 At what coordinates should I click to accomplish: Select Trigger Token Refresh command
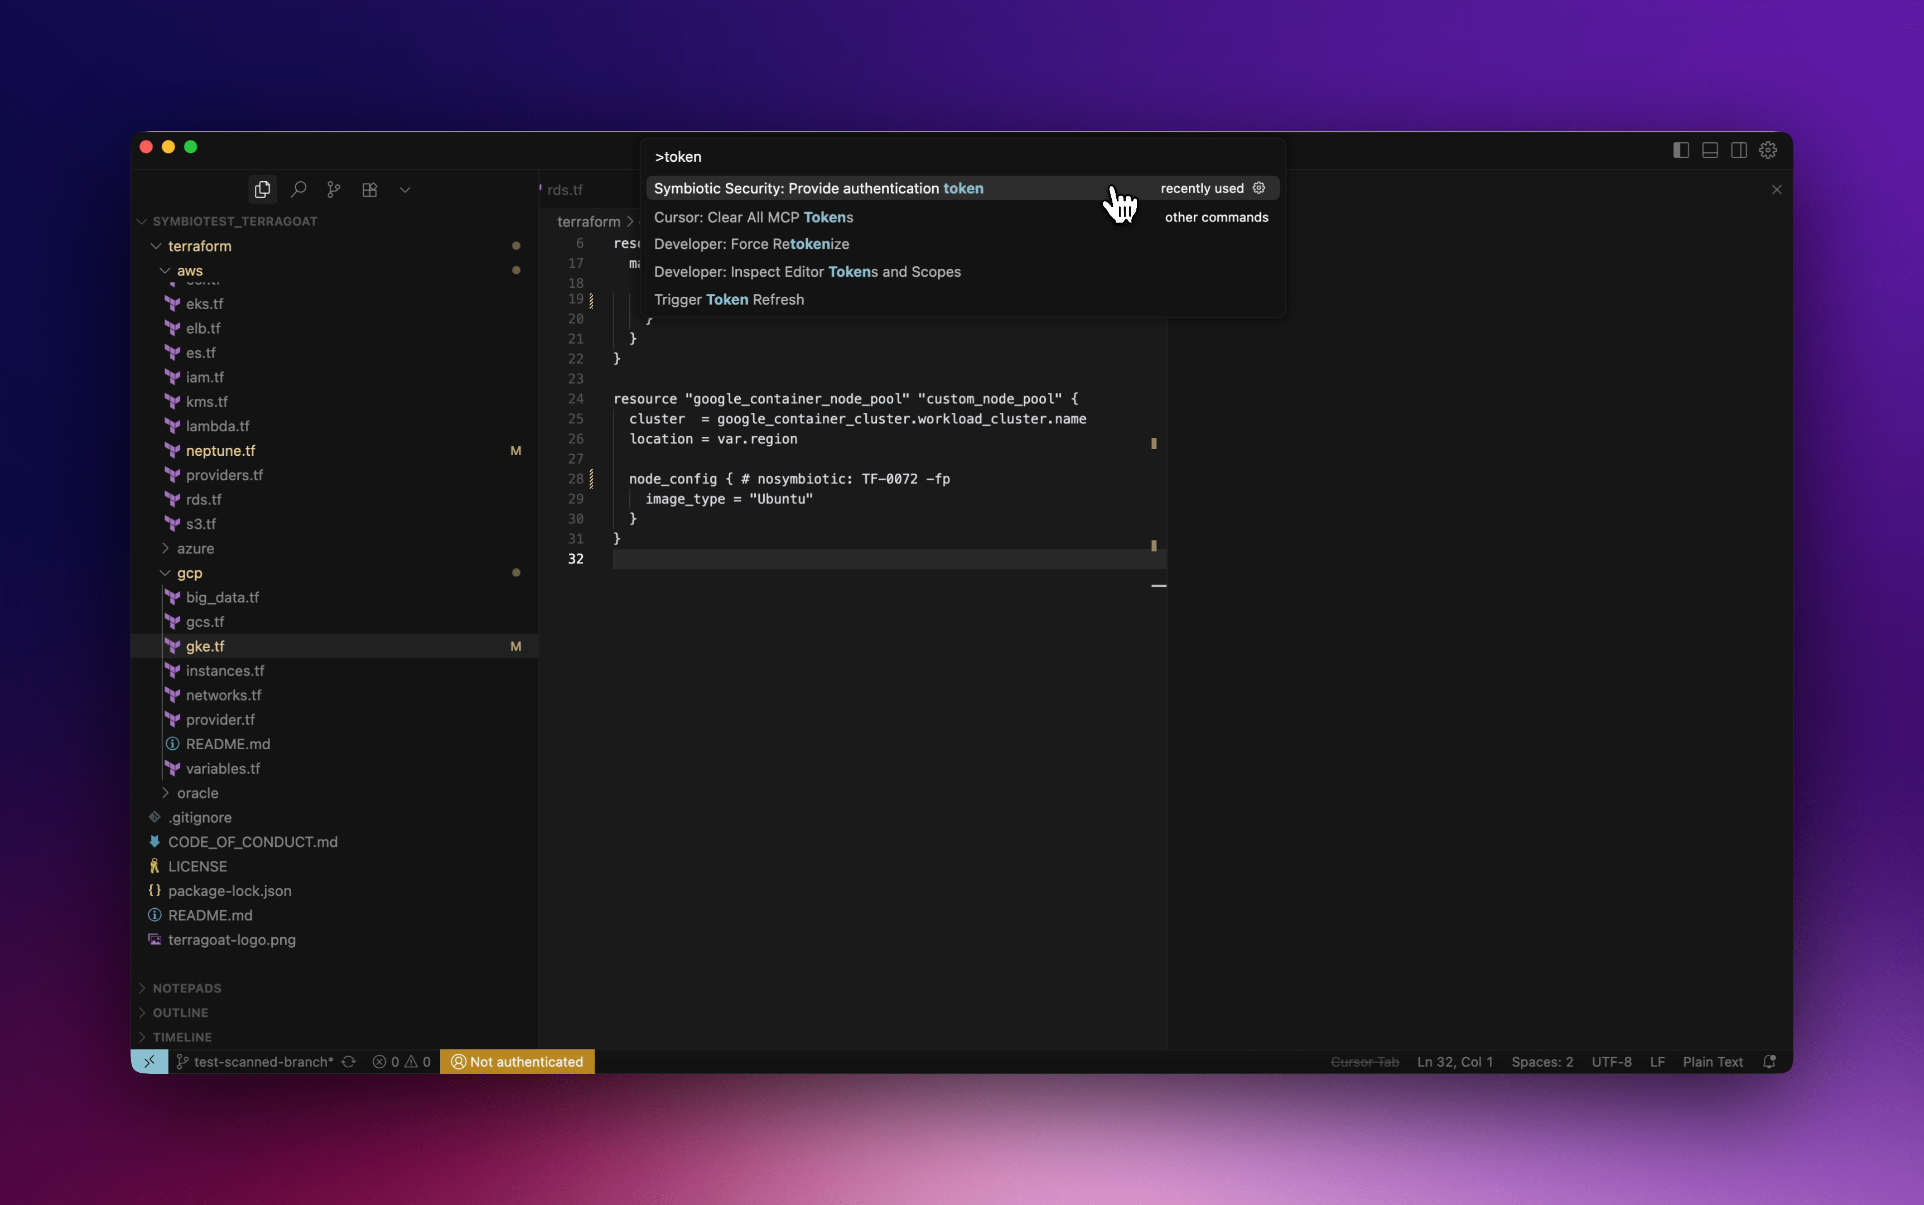pyautogui.click(x=729, y=300)
